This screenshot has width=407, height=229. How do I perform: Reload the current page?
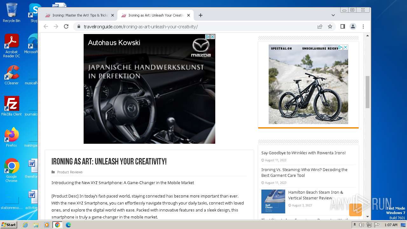pyautogui.click(x=66, y=26)
